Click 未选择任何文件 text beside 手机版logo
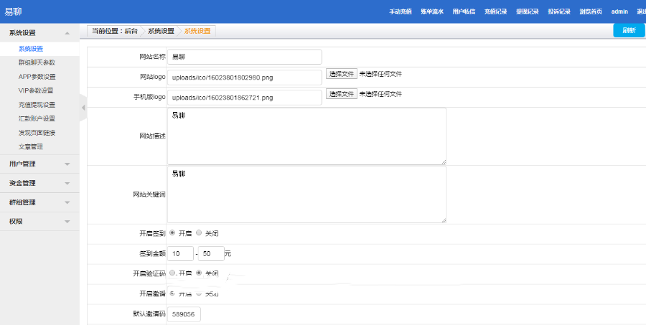The image size is (646, 325). (380, 94)
